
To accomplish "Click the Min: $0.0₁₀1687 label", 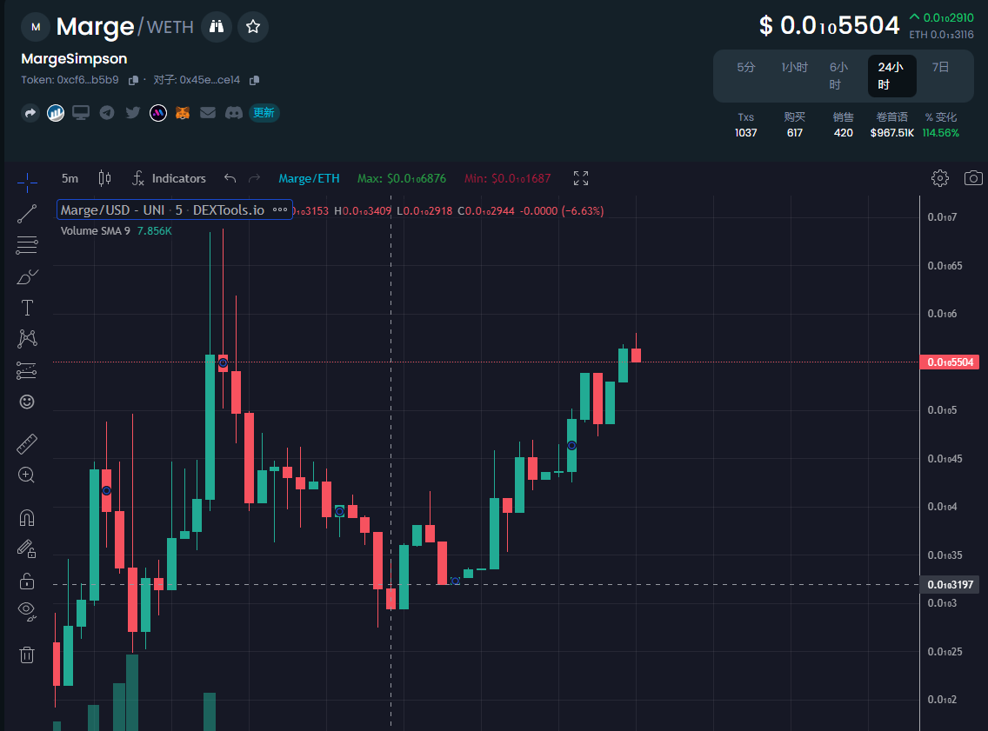I will [x=507, y=179].
